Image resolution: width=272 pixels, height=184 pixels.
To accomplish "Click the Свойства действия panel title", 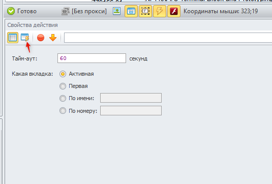I will point(33,25).
